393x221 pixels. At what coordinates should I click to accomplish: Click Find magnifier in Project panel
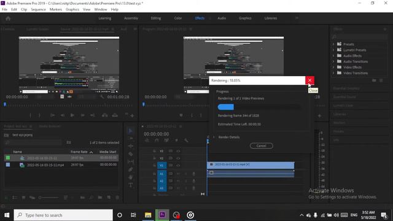point(91,198)
